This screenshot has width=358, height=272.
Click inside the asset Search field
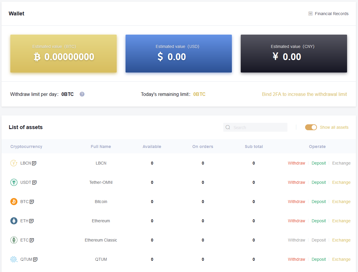pyautogui.click(x=258, y=127)
